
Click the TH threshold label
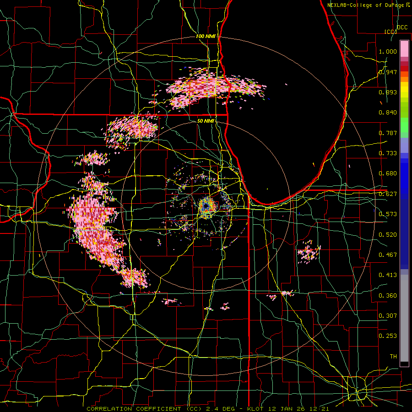coord(393,357)
